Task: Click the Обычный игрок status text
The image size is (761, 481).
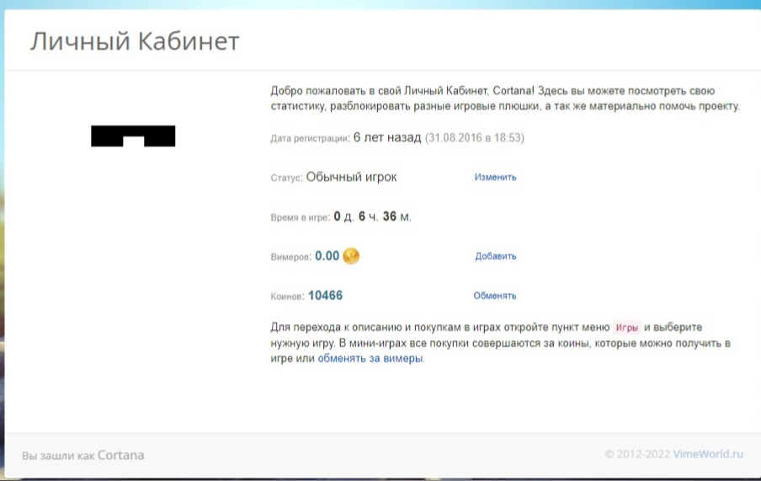Action: pyautogui.click(x=351, y=177)
